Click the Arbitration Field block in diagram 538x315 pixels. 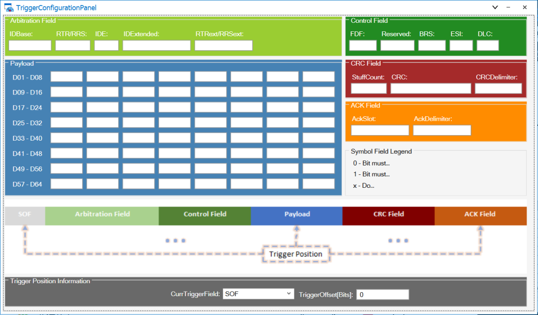pos(102,214)
